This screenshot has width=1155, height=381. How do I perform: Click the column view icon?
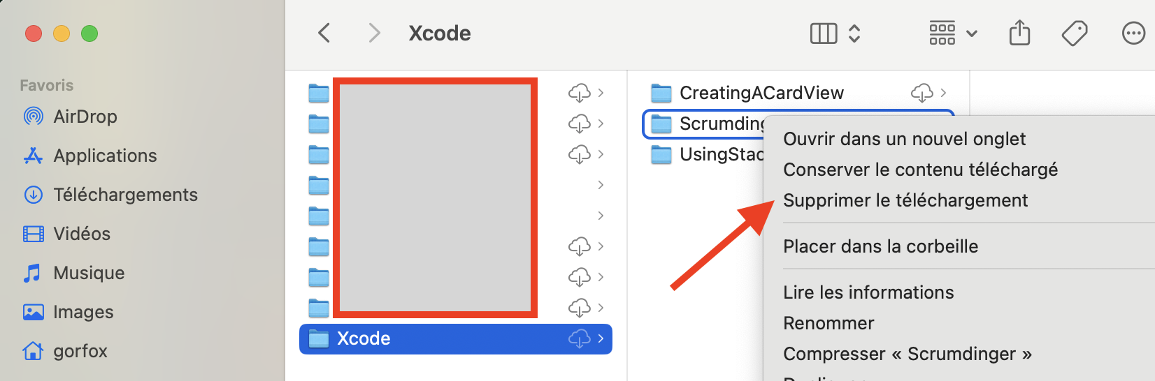coord(824,33)
